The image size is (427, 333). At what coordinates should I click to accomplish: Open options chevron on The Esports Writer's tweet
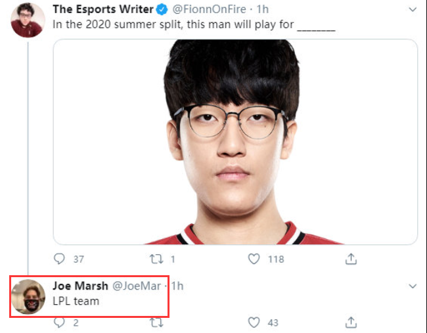(x=413, y=10)
